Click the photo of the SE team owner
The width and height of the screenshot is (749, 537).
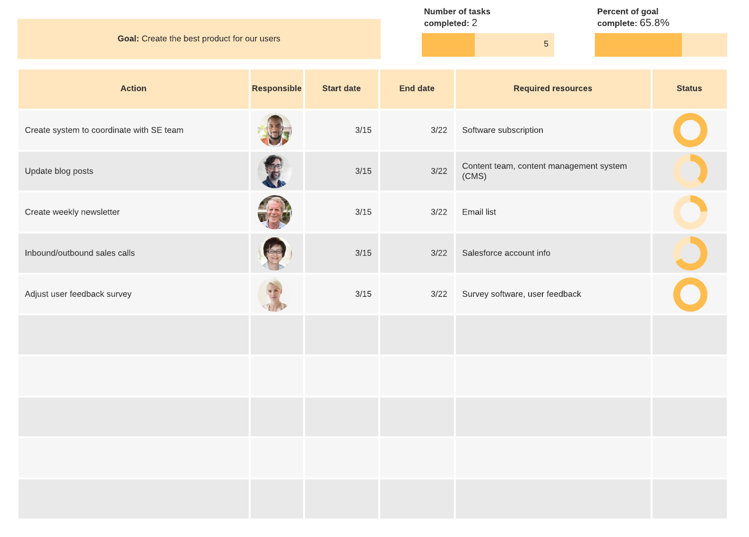click(x=275, y=130)
